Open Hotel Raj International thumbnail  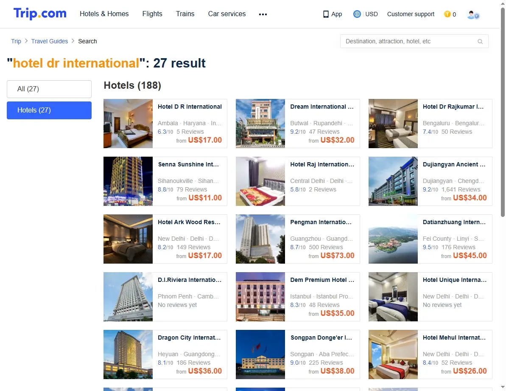pos(260,181)
